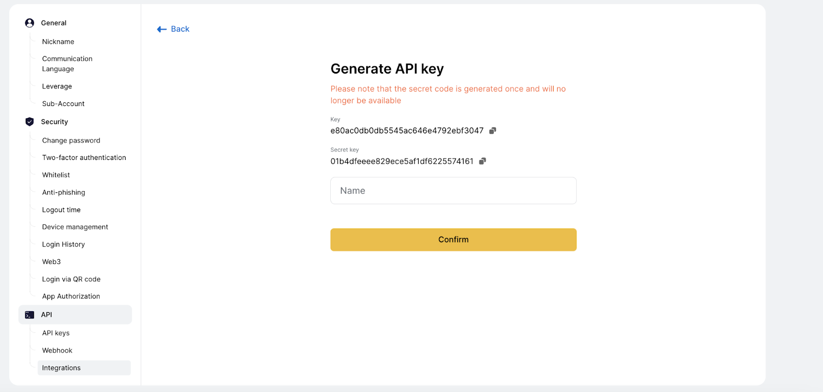Screen dimensions: 823x392
Task: Click the Name input field
Action: tap(453, 191)
